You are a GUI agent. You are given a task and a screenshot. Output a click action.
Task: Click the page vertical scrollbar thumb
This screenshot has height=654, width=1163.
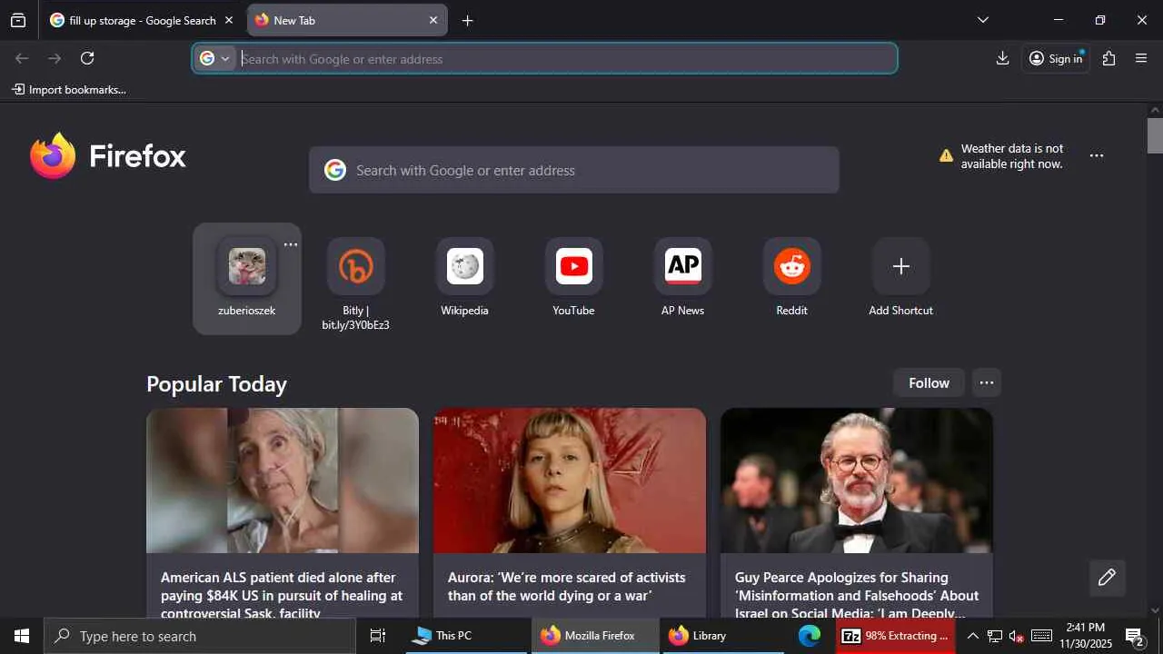point(1156,135)
